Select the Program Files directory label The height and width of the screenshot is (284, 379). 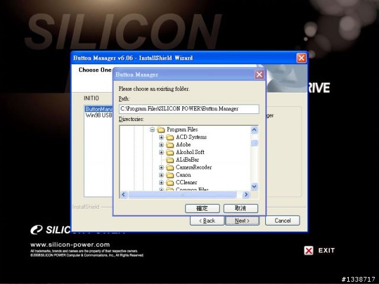(x=182, y=129)
